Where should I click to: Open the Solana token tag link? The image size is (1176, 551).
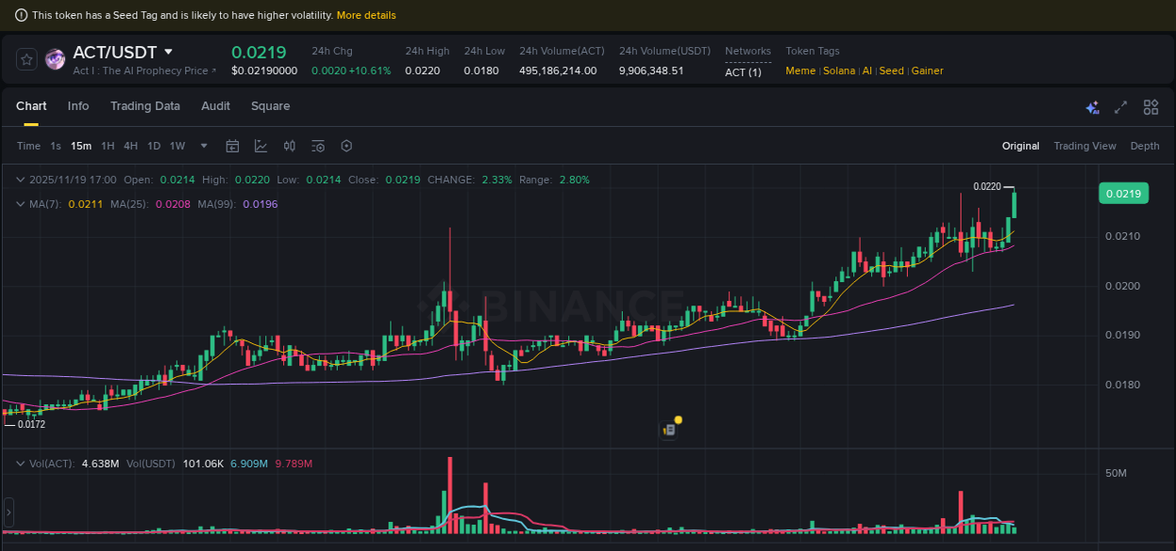[838, 71]
